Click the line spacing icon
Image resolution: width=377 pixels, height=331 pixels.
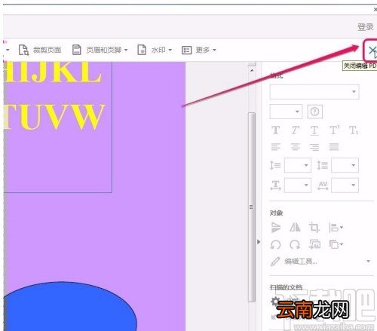[275, 165]
